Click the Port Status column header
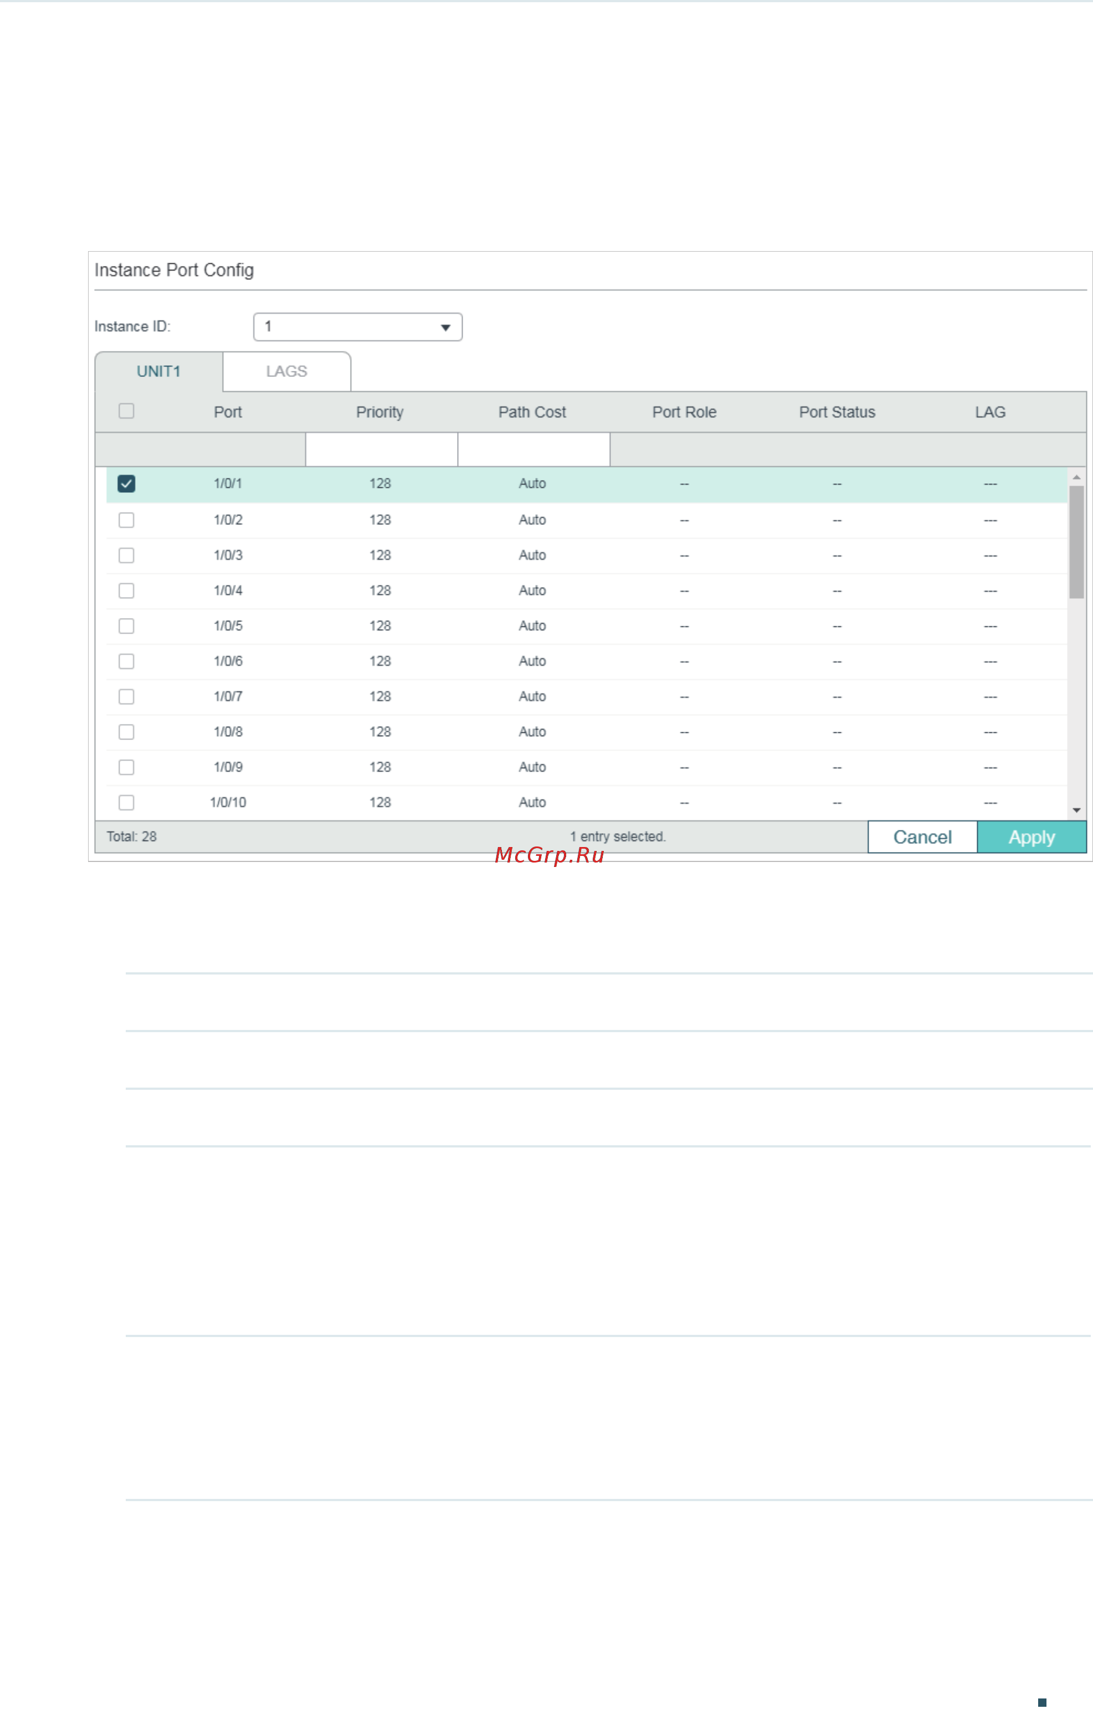 point(838,412)
